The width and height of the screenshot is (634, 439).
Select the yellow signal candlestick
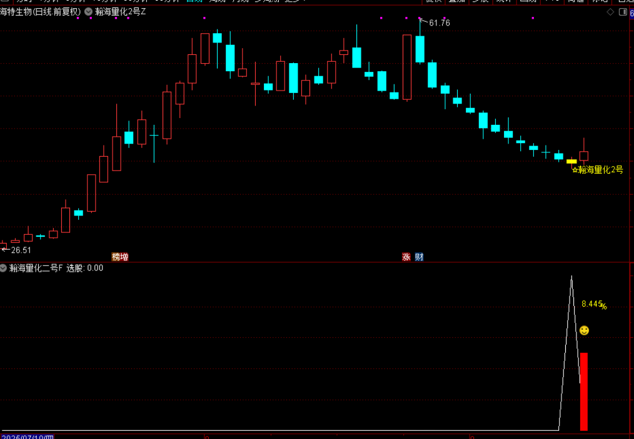(571, 161)
